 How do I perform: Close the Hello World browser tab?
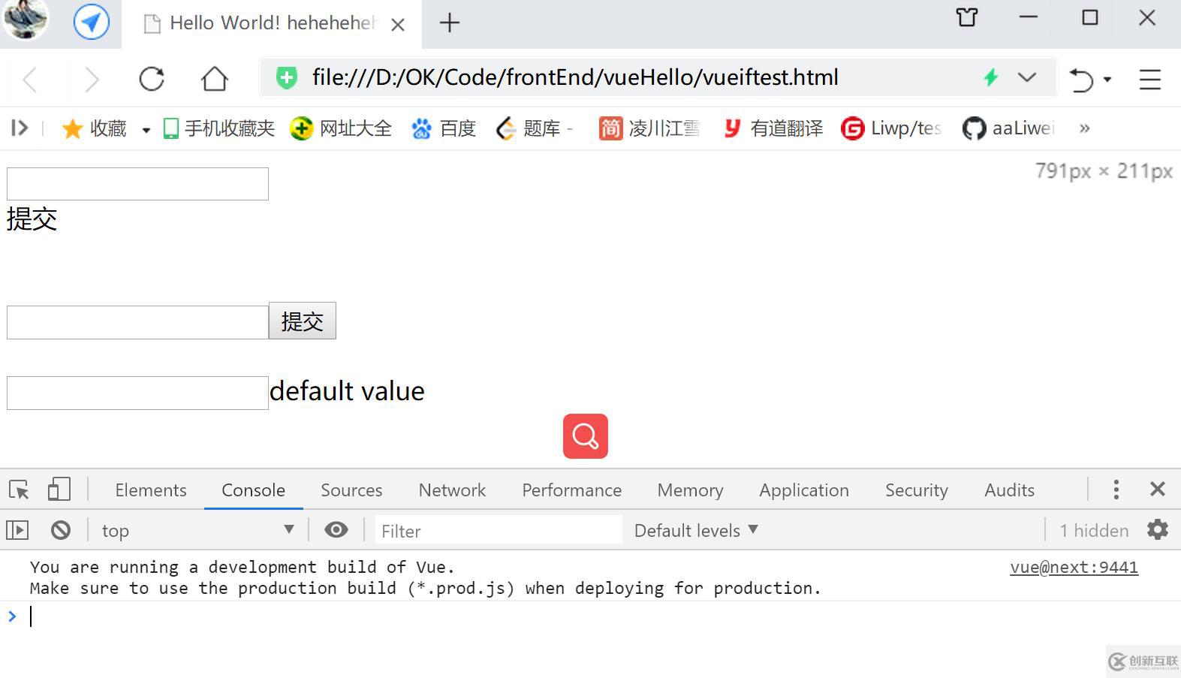398,25
